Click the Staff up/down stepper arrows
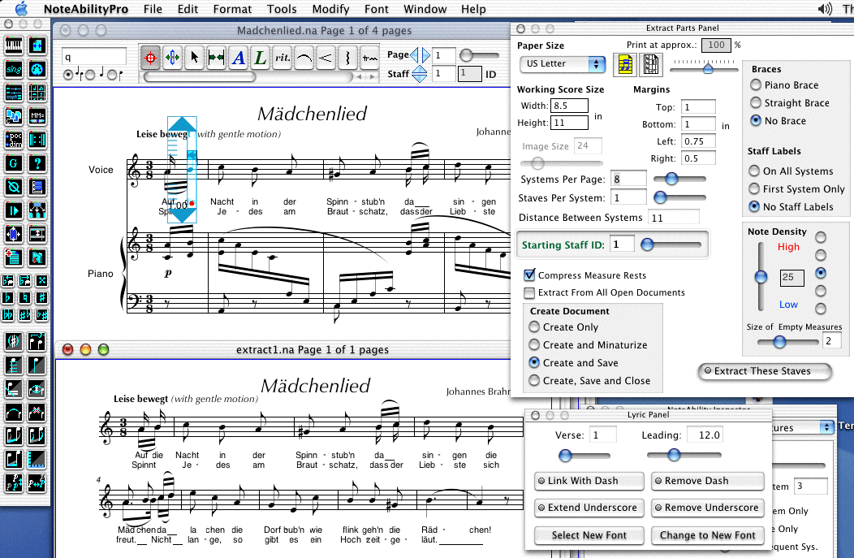Viewport: 854px width, 558px height. [x=420, y=74]
